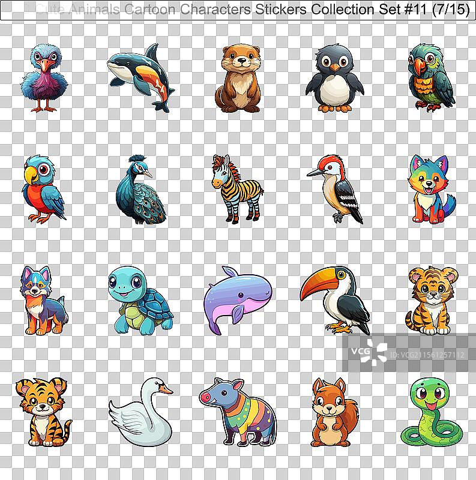Viewport: 476px width, 480px height.
Task: Choose the blue husky puppy sticker
Action: coord(42,300)
